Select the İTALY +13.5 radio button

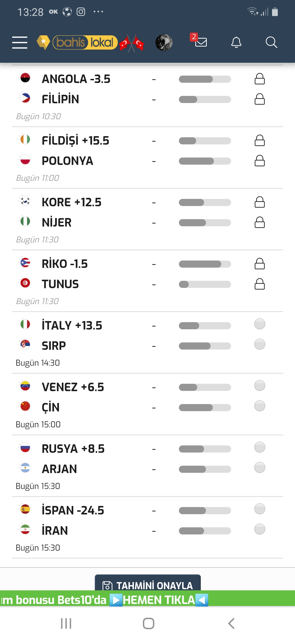(259, 324)
